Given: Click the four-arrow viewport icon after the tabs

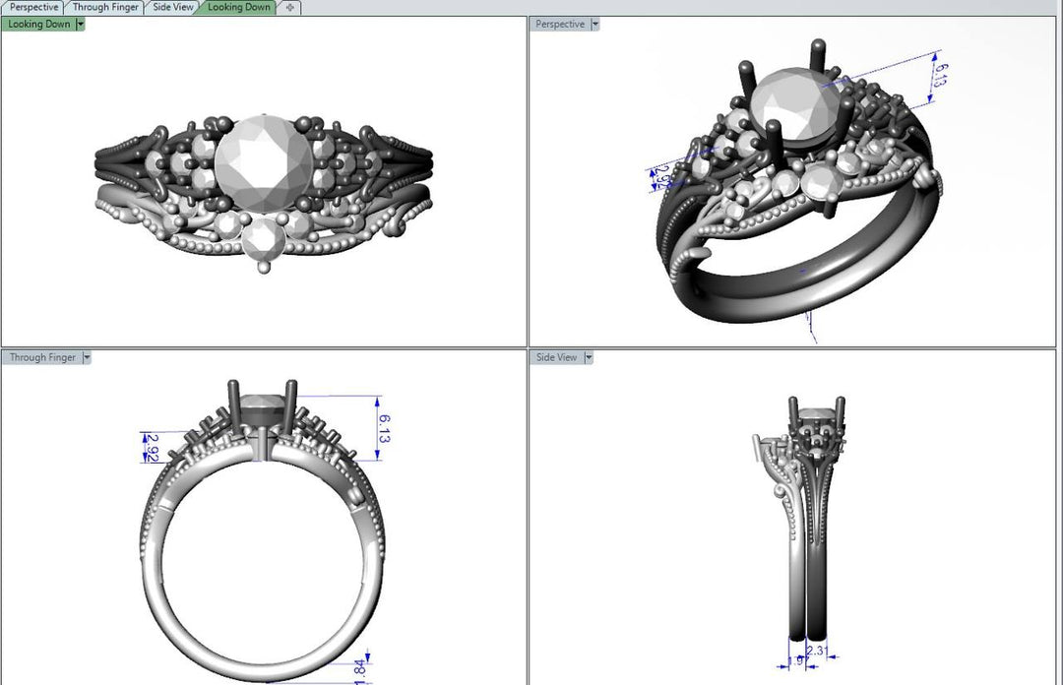Looking at the screenshot, I should (x=288, y=7).
